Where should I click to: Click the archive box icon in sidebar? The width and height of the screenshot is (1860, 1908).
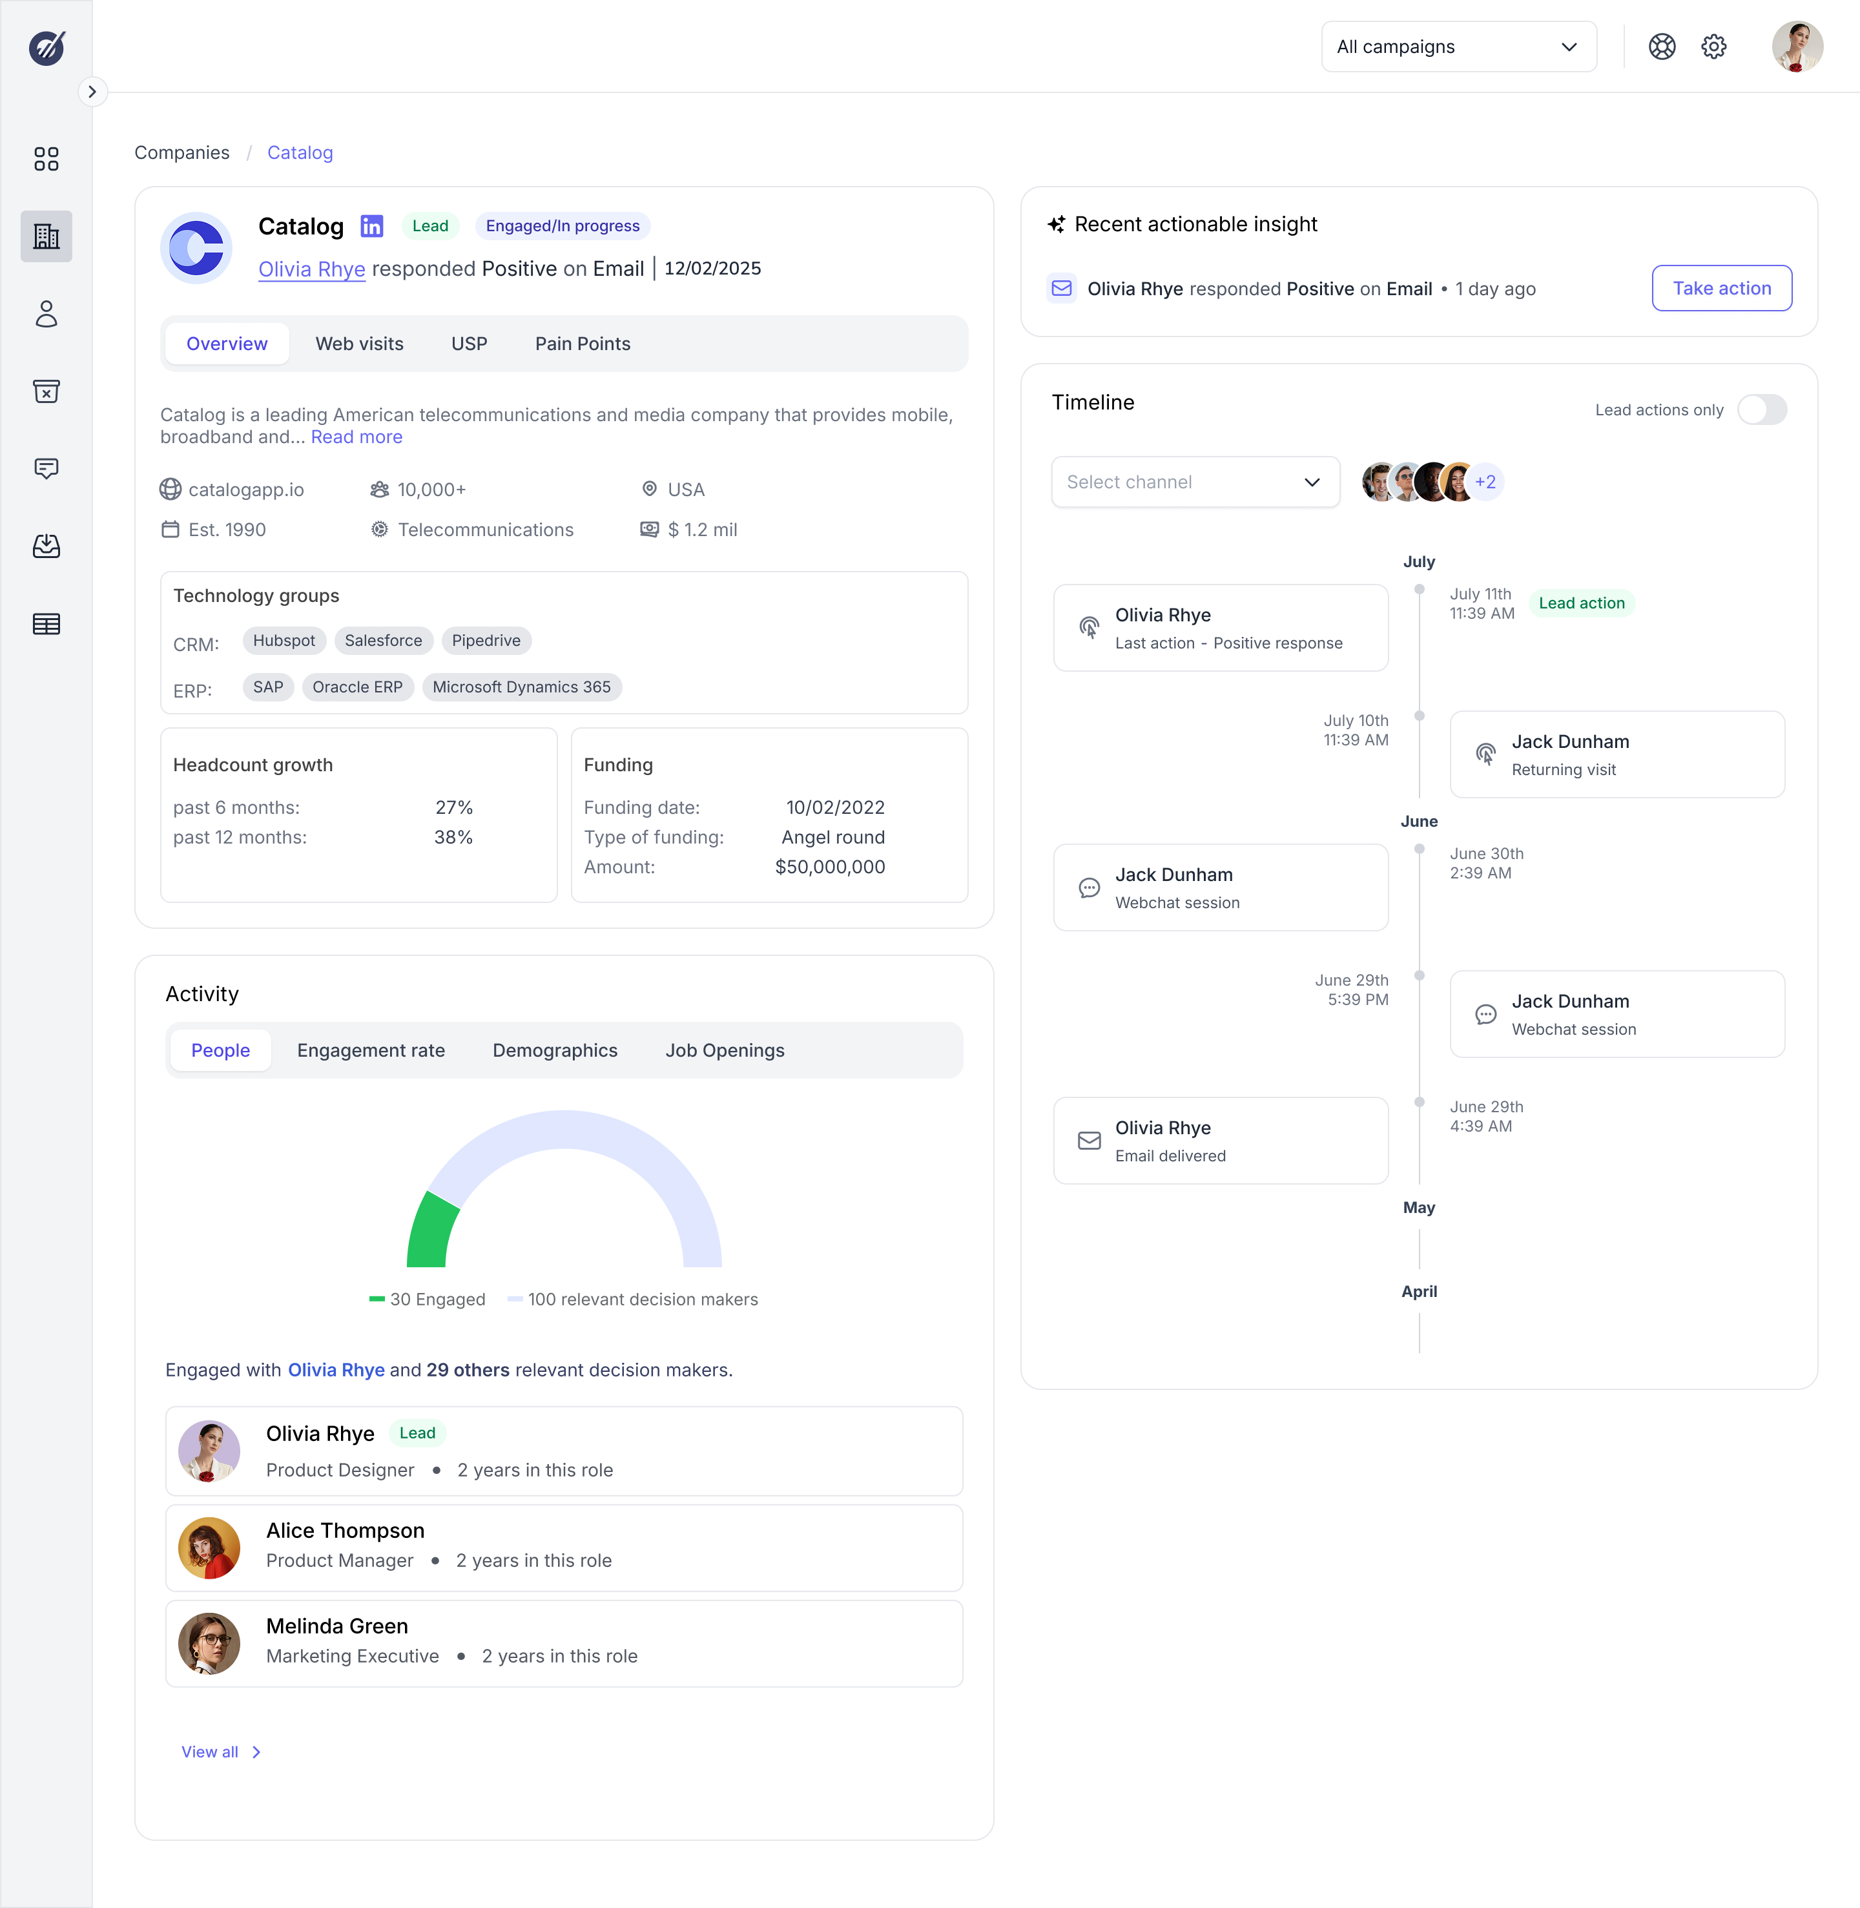(46, 392)
